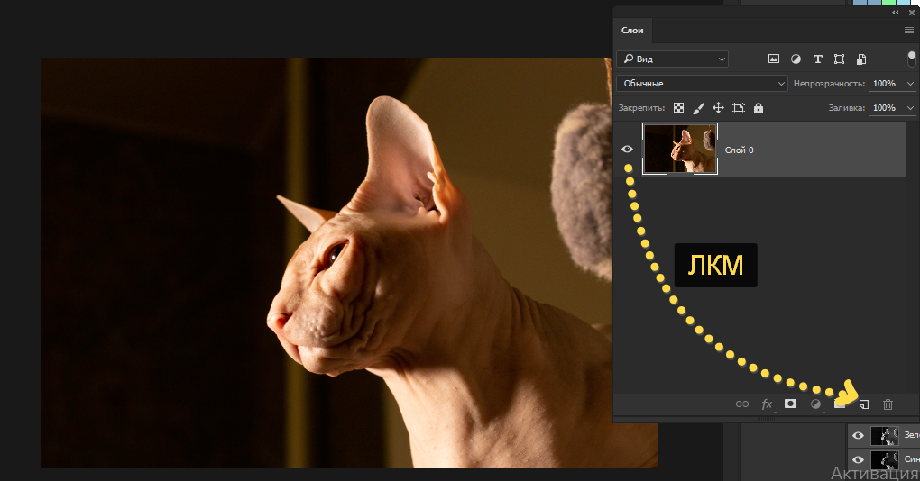Viewport: 920px width, 481px height.
Task: Filter layers by smart objects icon
Action: 860,59
